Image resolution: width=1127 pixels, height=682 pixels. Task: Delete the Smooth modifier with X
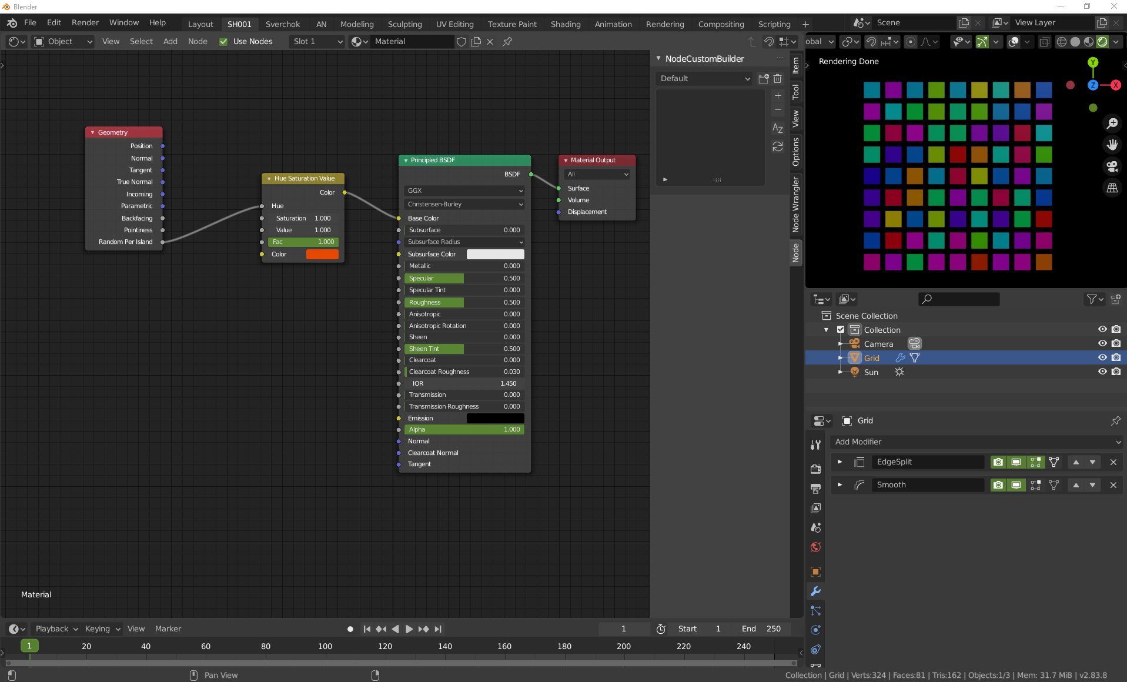pyautogui.click(x=1113, y=485)
